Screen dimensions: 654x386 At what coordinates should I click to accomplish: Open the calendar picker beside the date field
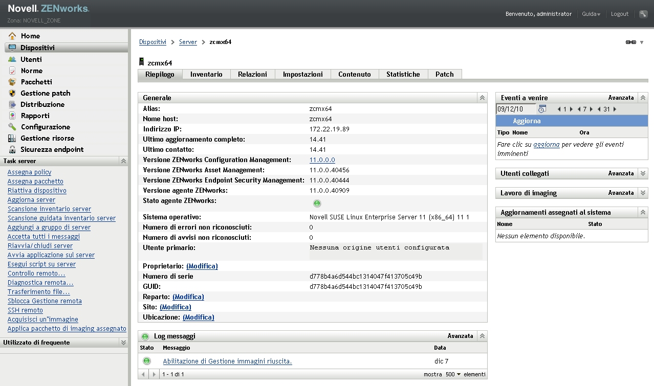pos(542,109)
